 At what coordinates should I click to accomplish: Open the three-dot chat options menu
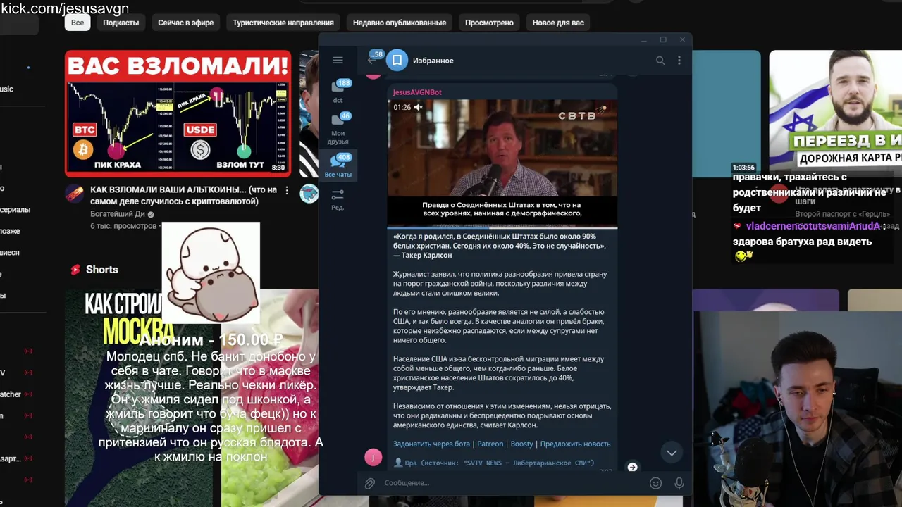pos(679,61)
